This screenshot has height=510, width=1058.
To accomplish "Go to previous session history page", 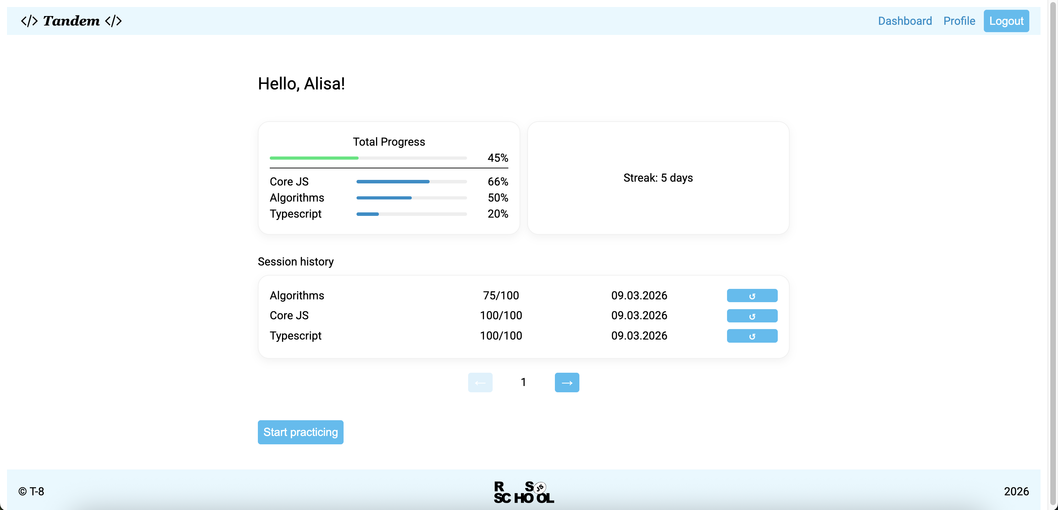I will pyautogui.click(x=480, y=382).
